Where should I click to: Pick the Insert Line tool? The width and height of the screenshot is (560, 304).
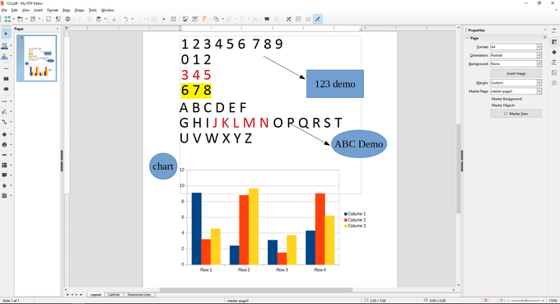click(6, 68)
